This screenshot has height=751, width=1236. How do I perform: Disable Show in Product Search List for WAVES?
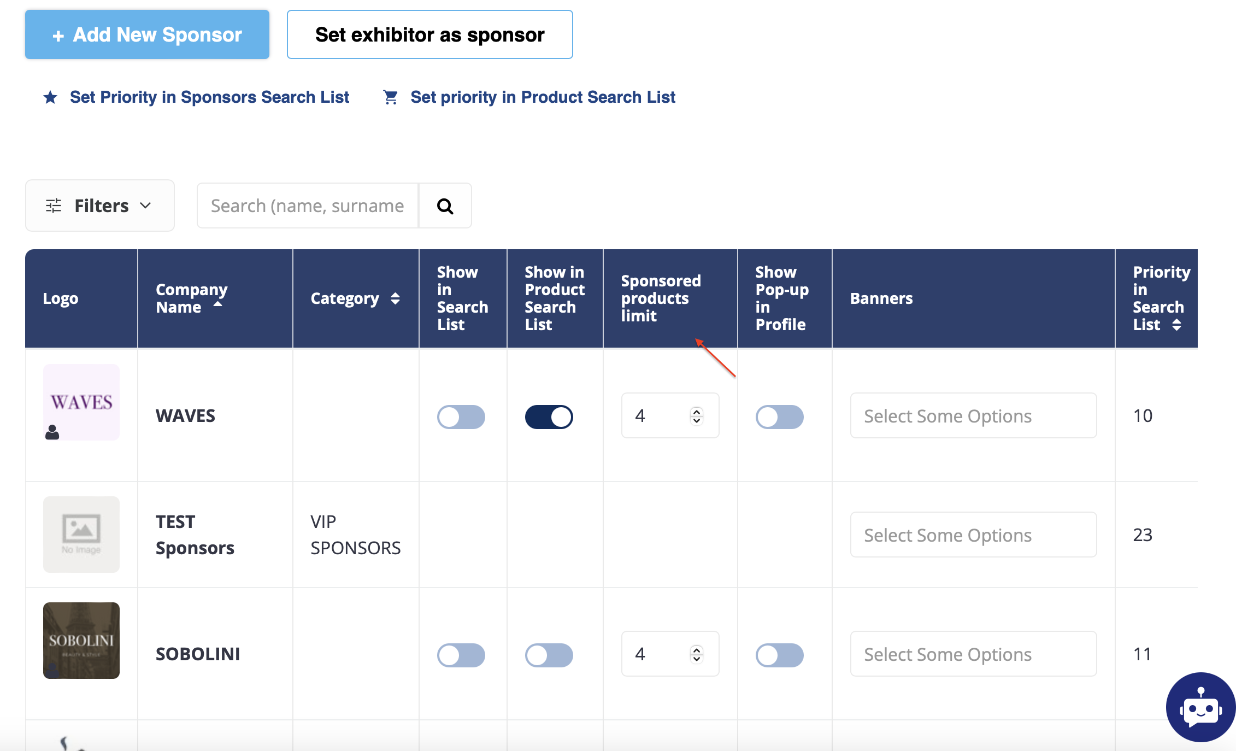tap(549, 417)
